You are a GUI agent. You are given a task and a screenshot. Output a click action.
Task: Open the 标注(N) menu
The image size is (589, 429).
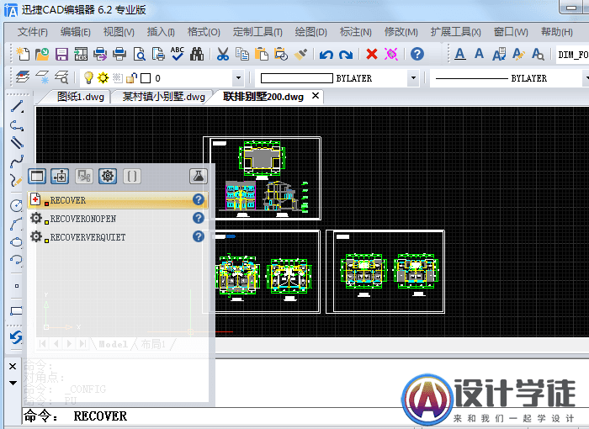click(355, 32)
